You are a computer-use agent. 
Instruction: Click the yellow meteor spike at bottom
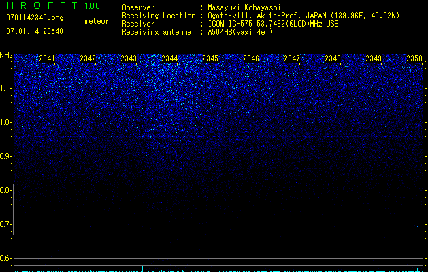point(142,267)
